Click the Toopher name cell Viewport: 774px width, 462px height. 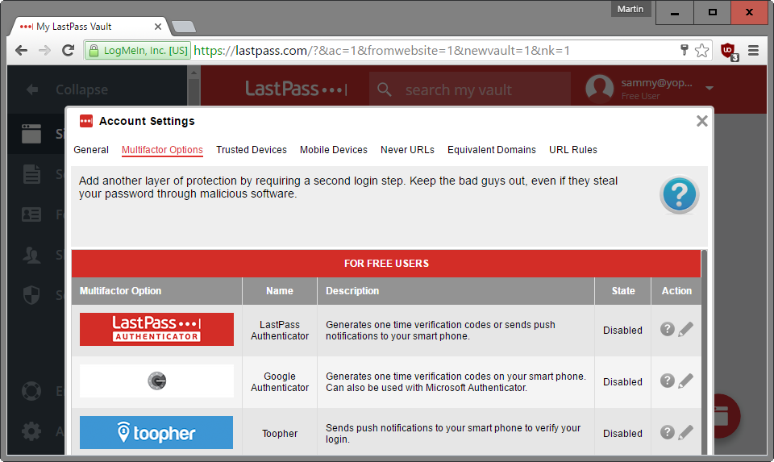point(280,433)
